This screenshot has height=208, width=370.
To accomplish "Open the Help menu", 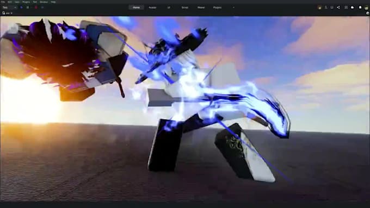I will [53, 2].
